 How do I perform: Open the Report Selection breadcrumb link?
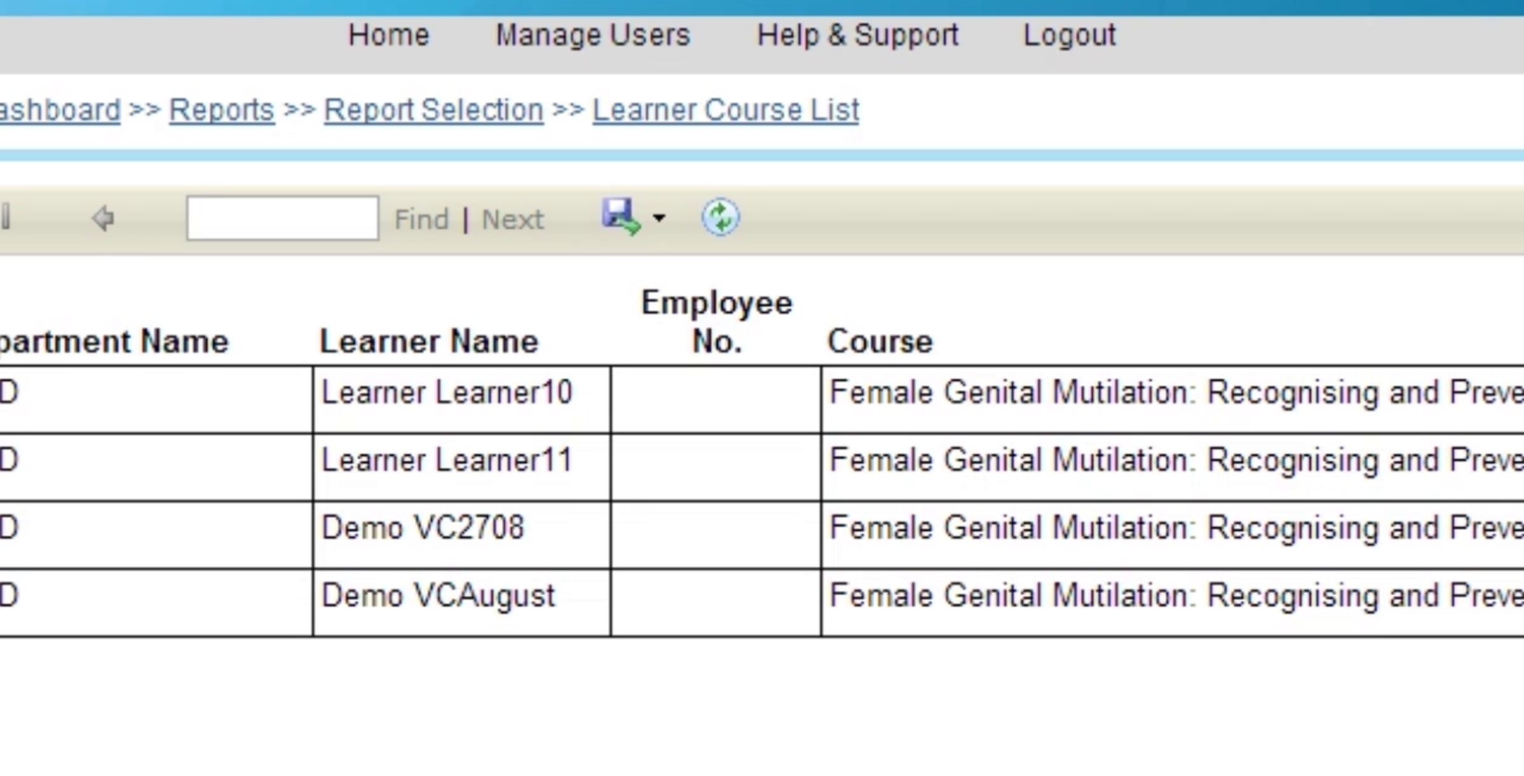pyautogui.click(x=434, y=110)
